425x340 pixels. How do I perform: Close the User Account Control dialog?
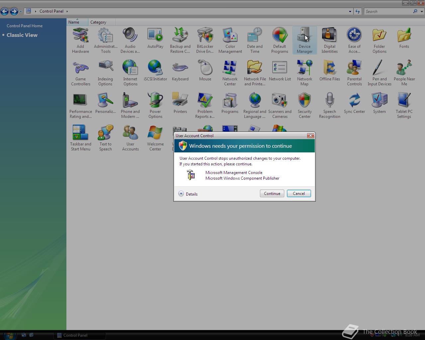point(310,135)
